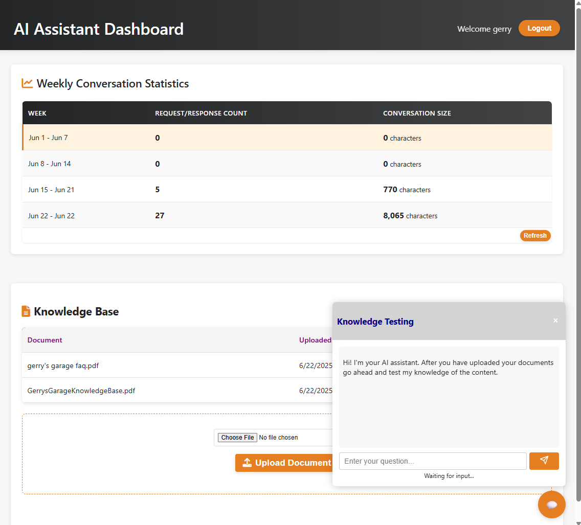Dismiss Knowledge Testing using the × icon

click(555, 320)
